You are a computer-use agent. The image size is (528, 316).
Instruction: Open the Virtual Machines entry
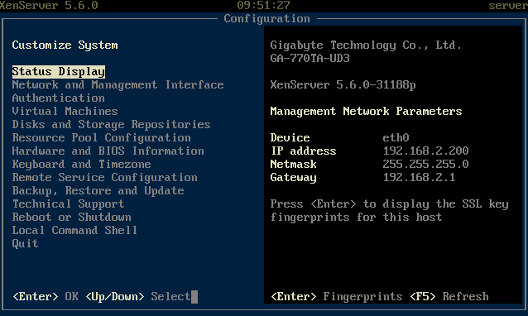click(x=65, y=111)
